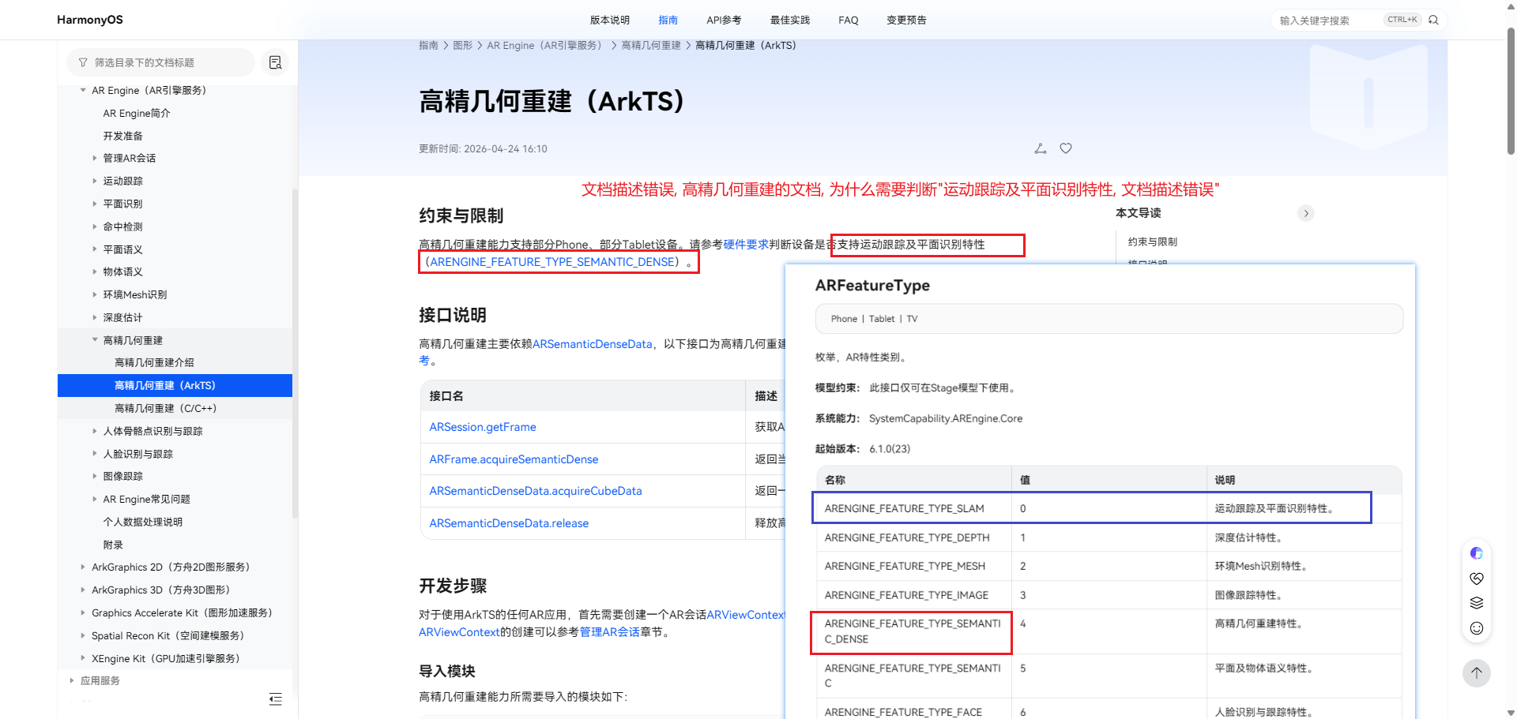Screen dimensions: 1517x719
Task: Open the 版本说明 nav tab
Action: (610, 20)
